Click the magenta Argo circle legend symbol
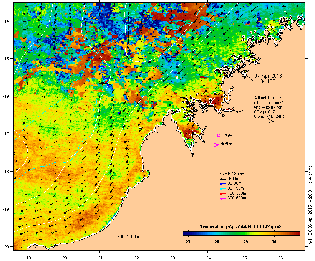This screenshot has width=315, height=261. click(x=219, y=135)
